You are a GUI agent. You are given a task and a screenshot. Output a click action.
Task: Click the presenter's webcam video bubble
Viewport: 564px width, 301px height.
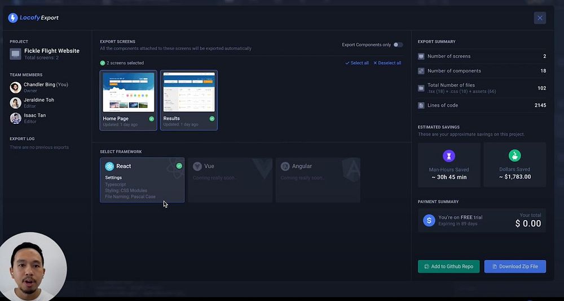coord(33,267)
